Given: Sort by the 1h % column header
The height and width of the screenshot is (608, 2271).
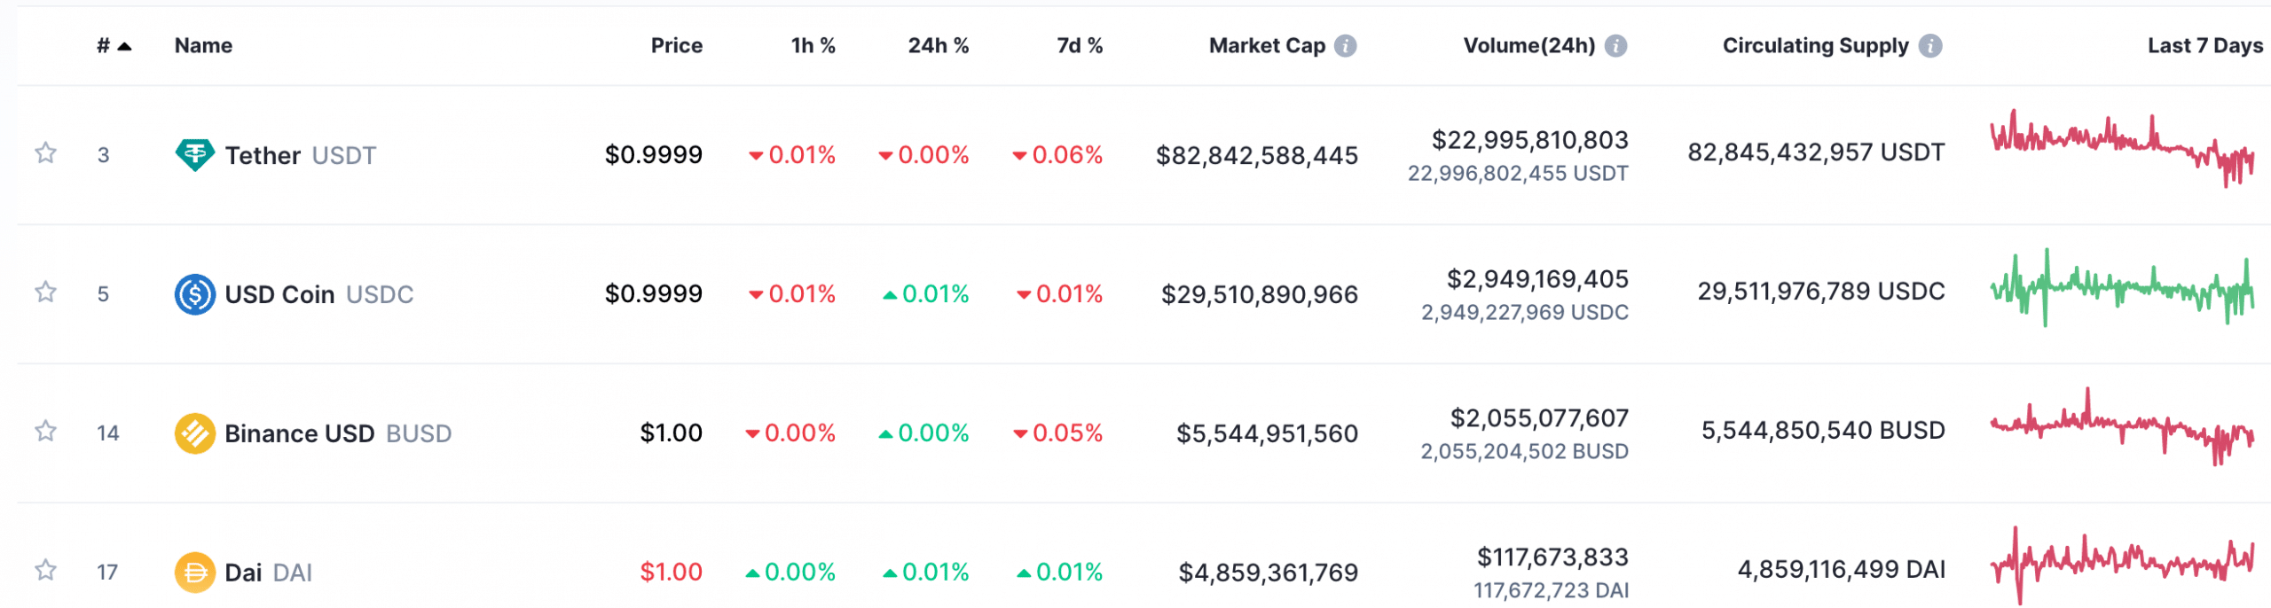Looking at the screenshot, I should pyautogui.click(x=813, y=46).
